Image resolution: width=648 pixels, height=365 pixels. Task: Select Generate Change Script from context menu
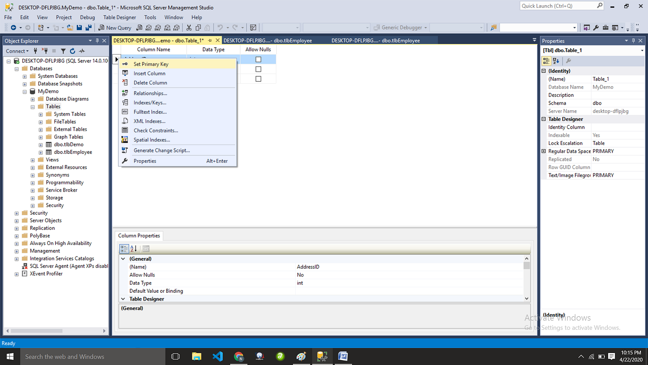162,150
